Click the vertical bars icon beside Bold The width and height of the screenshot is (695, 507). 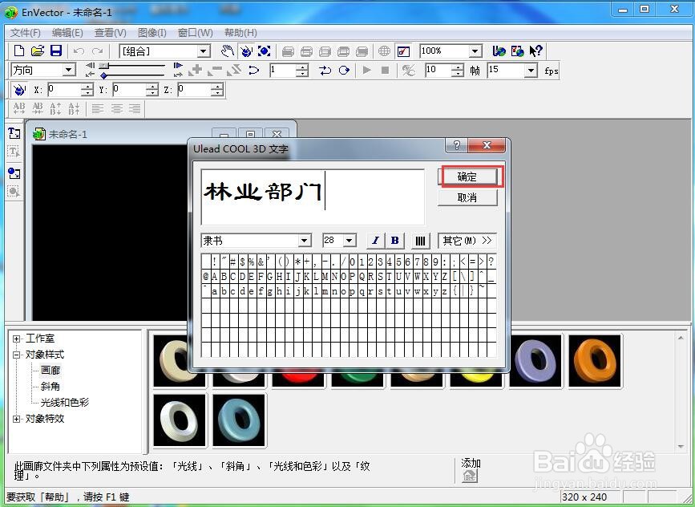click(420, 241)
